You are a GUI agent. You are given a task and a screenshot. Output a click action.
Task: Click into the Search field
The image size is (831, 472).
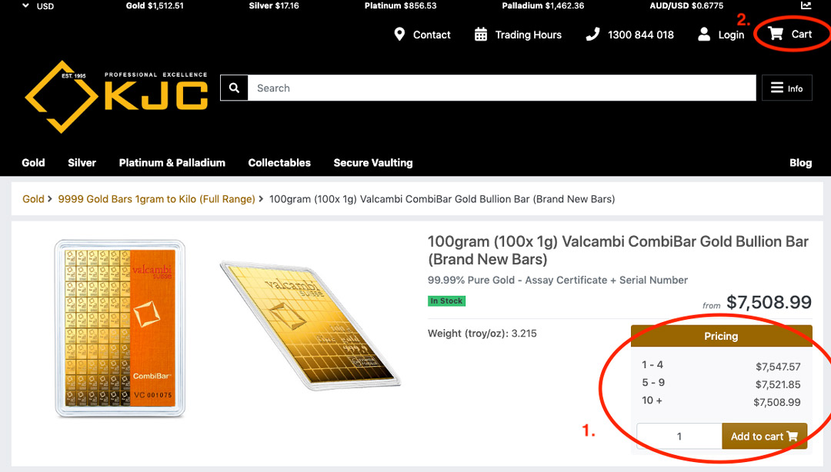click(x=501, y=88)
